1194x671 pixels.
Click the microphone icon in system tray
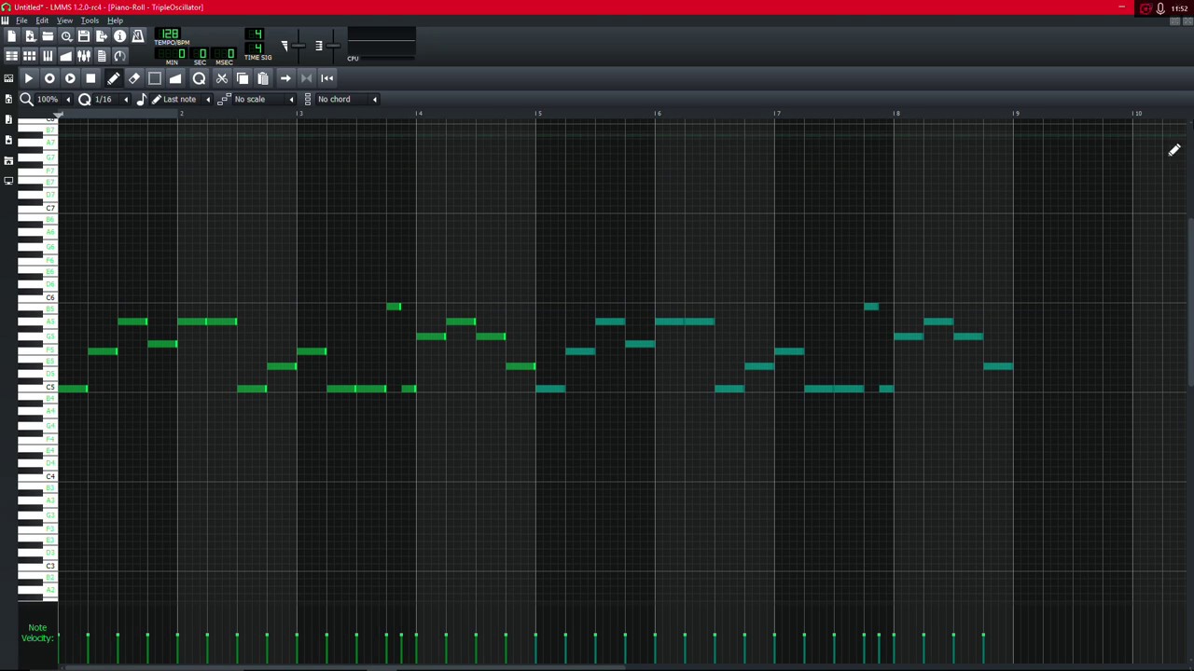click(1160, 8)
